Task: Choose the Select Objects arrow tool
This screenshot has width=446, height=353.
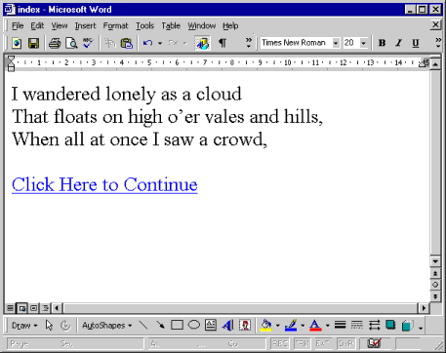Action: pyautogui.click(x=49, y=326)
